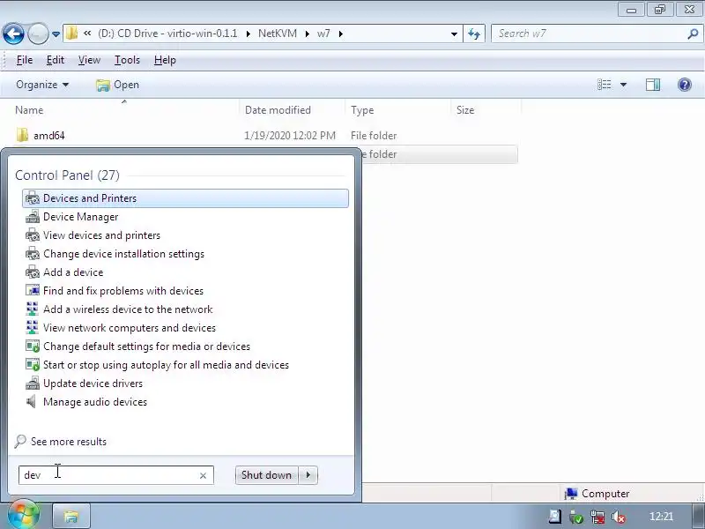Viewport: 705px width, 529px height.
Task: Click the Add a device icon
Action: [x=33, y=272]
